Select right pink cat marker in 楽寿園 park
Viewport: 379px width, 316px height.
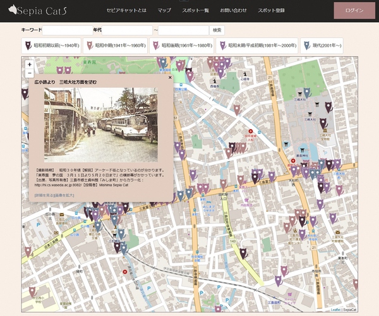pyautogui.click(x=68, y=71)
